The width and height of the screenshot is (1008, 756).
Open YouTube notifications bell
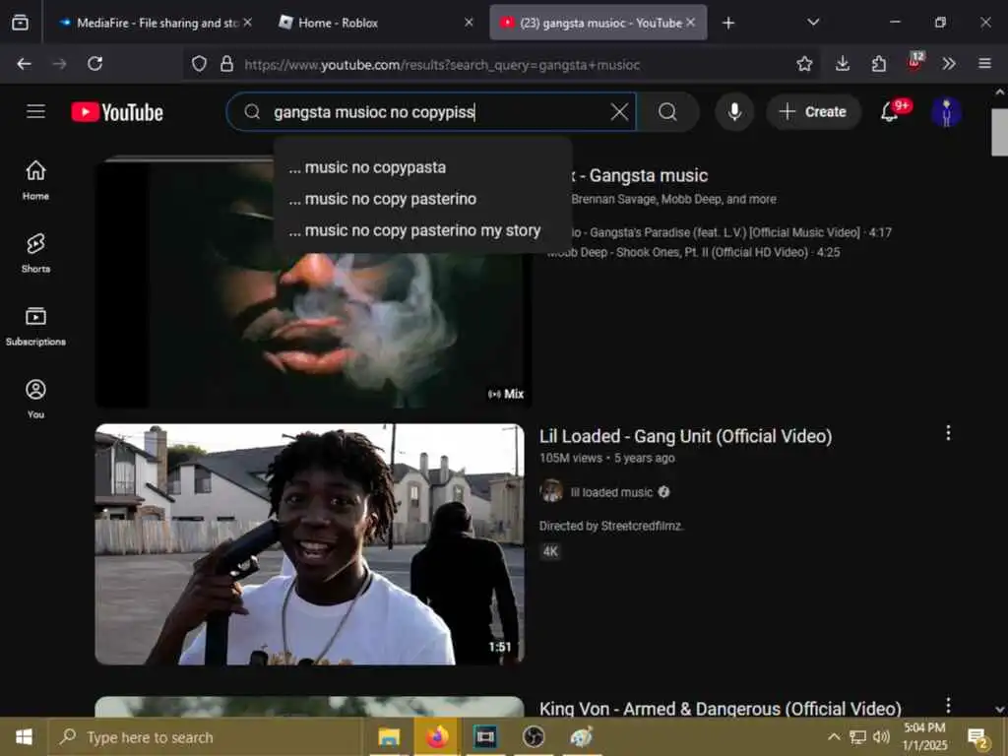tap(889, 112)
